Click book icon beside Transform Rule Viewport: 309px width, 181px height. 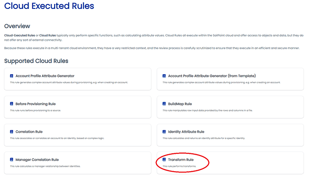pos(164,160)
